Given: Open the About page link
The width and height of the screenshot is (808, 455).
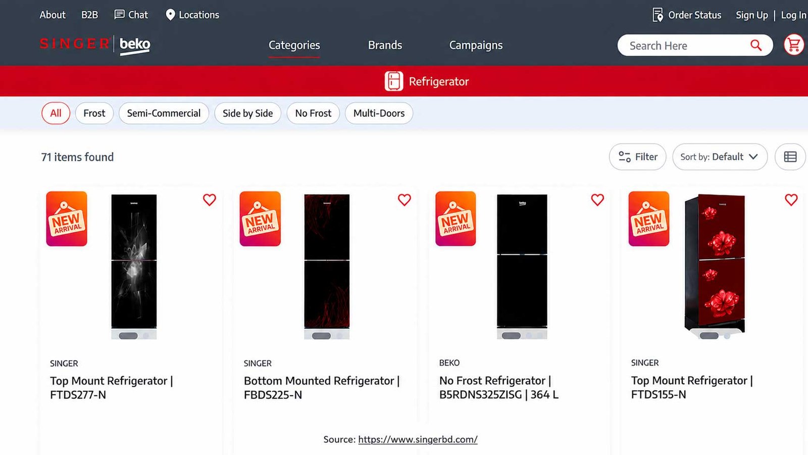Looking at the screenshot, I should pyautogui.click(x=53, y=15).
